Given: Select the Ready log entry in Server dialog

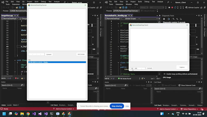Looking at the screenshot, I should click(57, 62).
